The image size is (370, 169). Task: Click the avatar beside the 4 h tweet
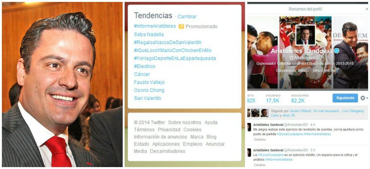pyautogui.click(x=249, y=127)
